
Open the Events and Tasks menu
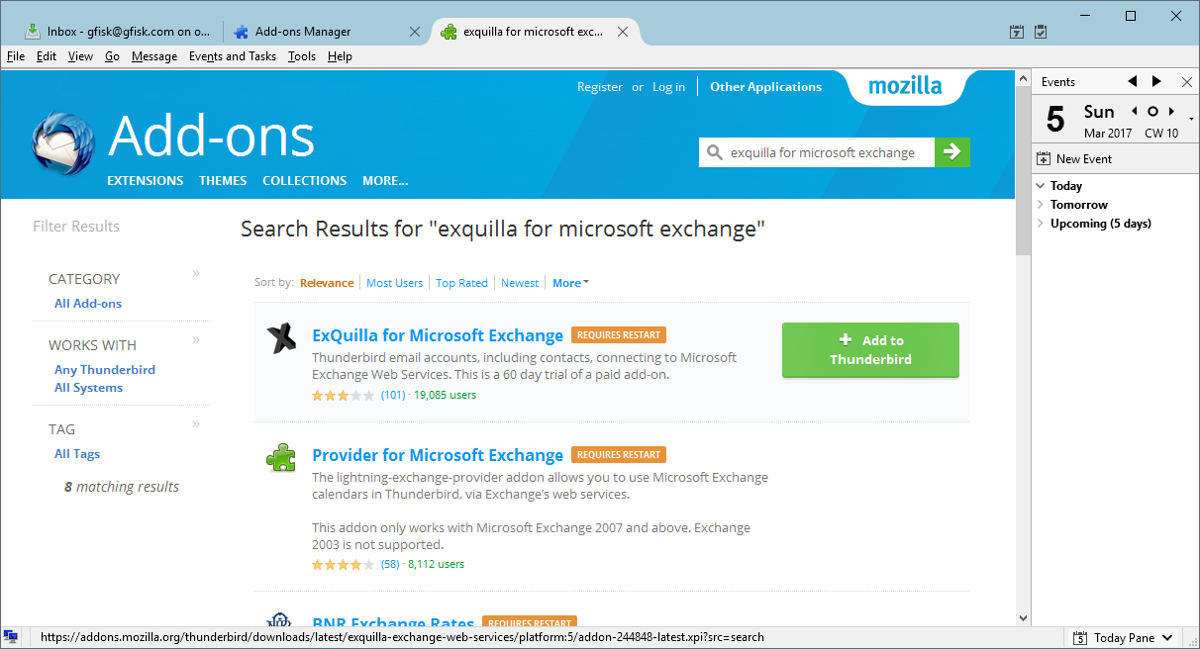(233, 56)
